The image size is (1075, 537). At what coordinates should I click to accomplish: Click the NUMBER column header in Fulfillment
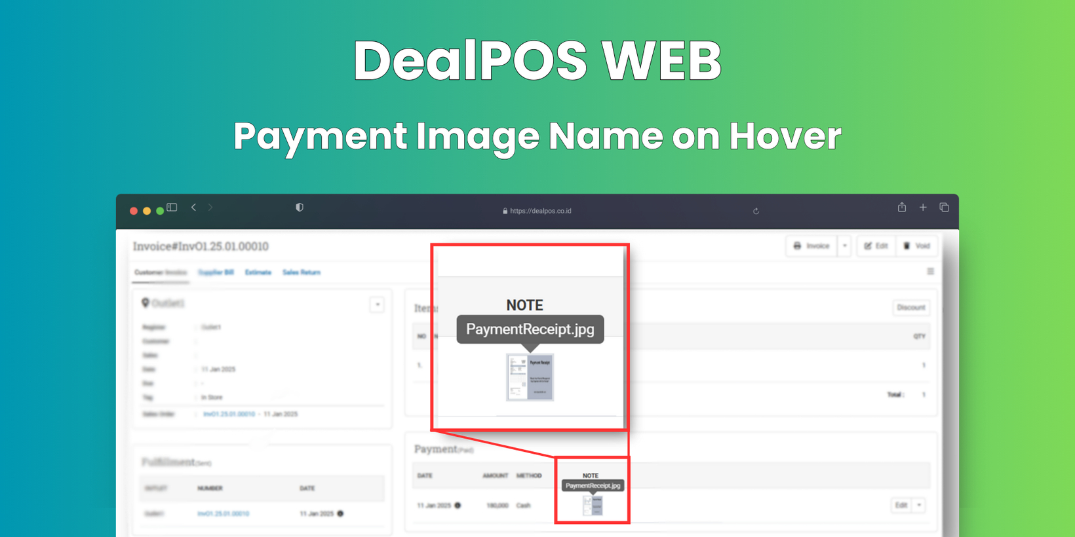(x=210, y=489)
